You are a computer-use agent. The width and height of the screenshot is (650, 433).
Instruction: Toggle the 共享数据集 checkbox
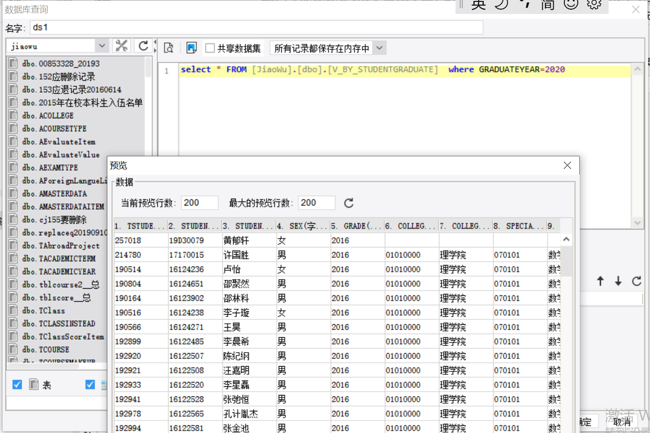(x=210, y=48)
